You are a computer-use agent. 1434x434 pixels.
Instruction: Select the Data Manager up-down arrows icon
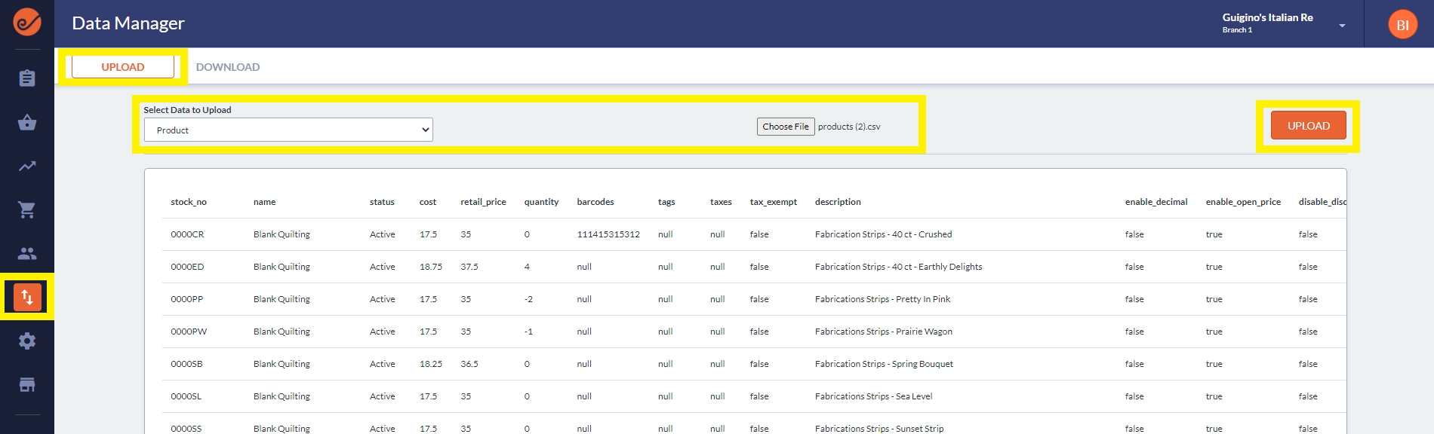[x=27, y=297]
